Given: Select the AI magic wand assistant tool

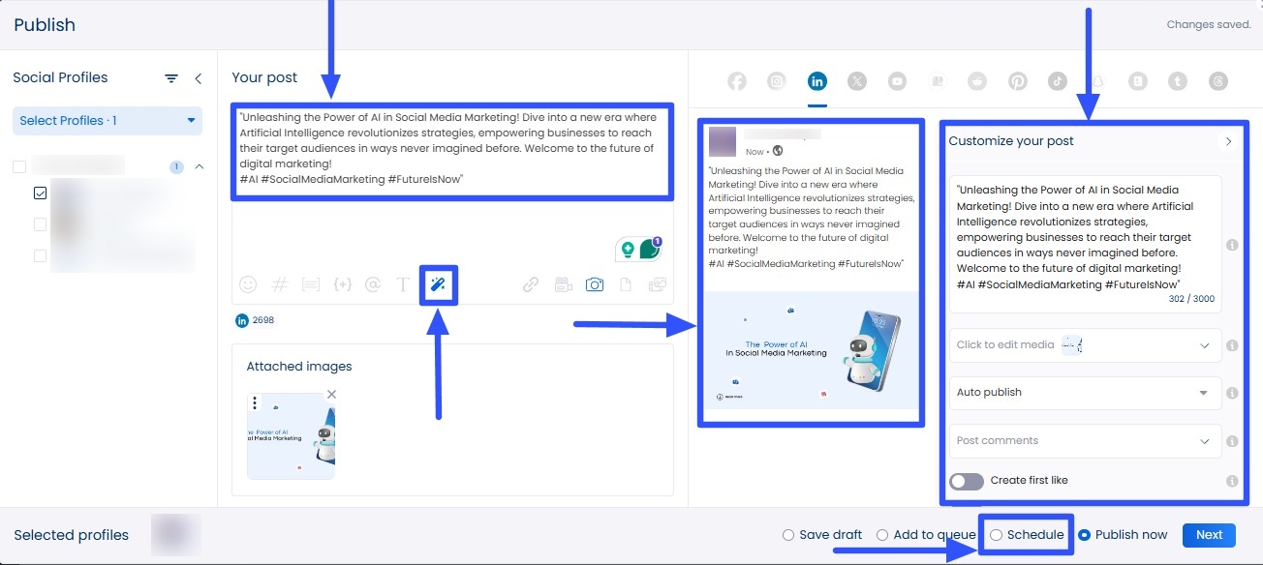Looking at the screenshot, I should pos(438,283).
